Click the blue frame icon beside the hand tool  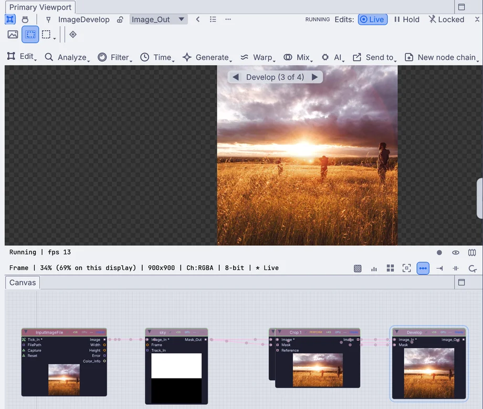(10, 19)
